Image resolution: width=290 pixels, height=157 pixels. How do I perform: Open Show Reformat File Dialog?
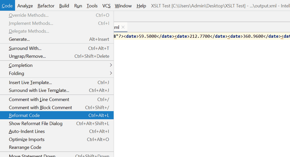click(57, 123)
